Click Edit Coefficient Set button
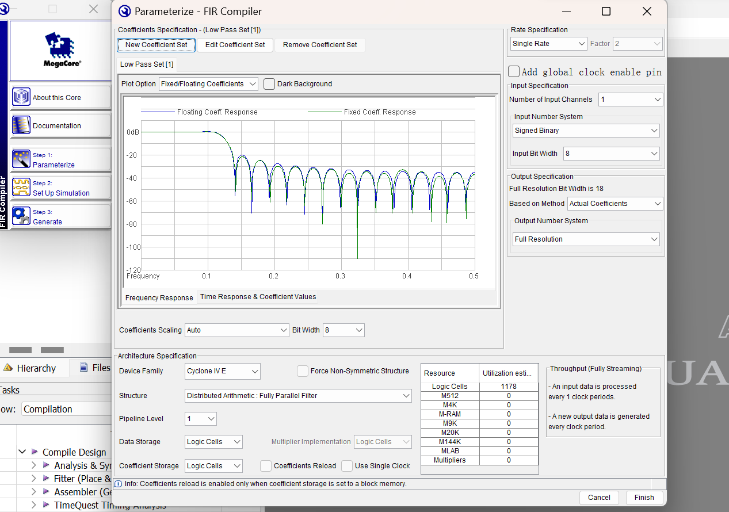 [x=235, y=45]
